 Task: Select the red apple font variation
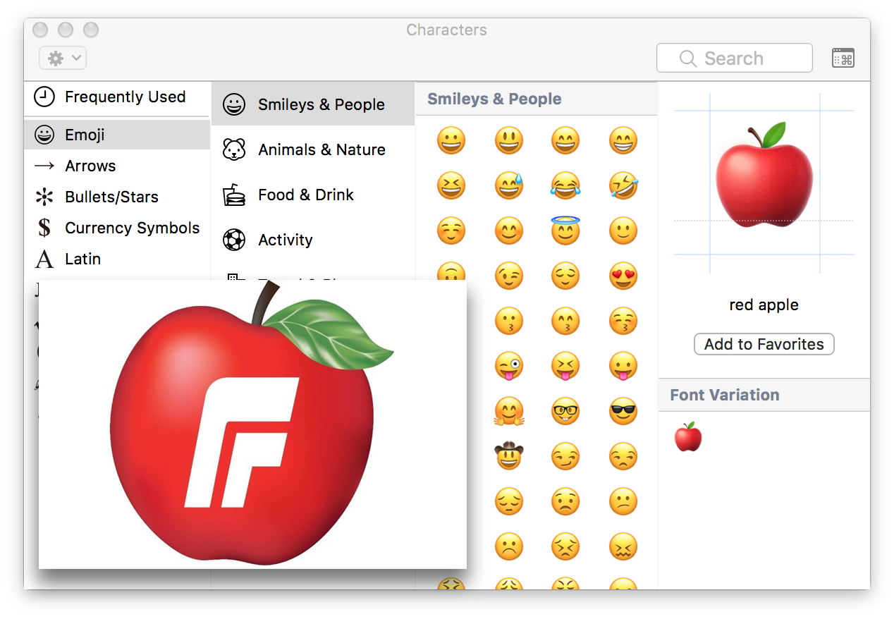[688, 437]
